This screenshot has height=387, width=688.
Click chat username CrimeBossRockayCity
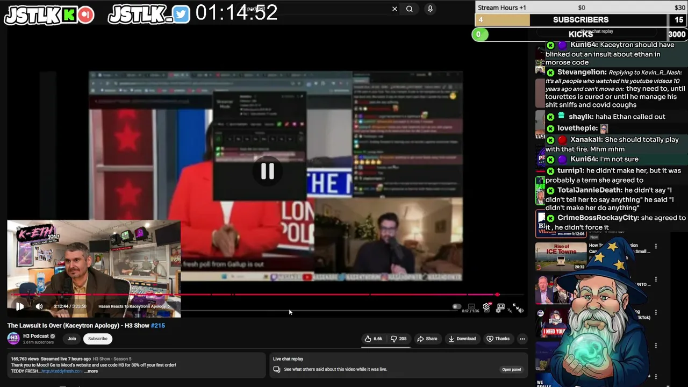pos(598,218)
